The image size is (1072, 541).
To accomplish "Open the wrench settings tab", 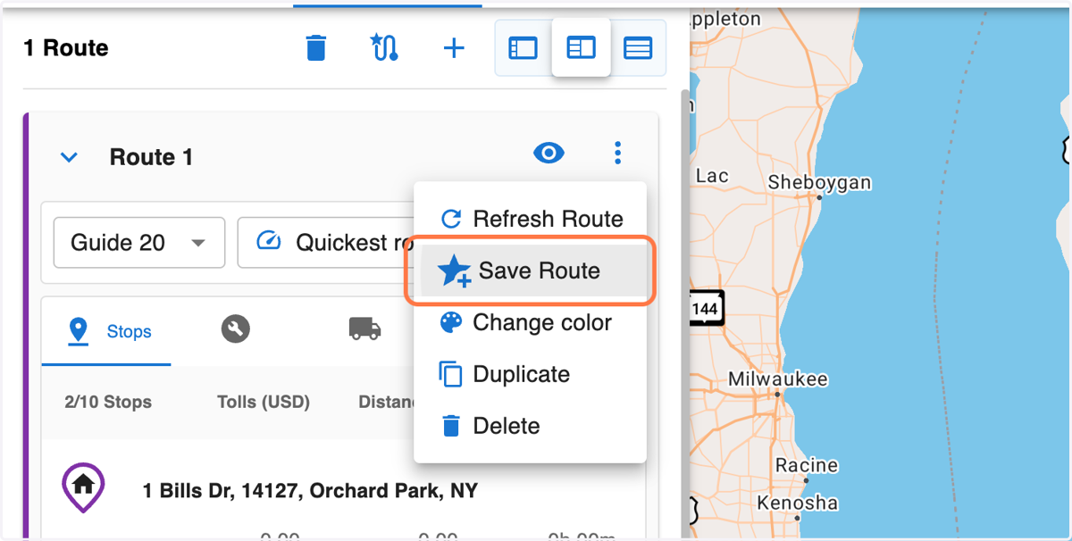I will coord(236,329).
